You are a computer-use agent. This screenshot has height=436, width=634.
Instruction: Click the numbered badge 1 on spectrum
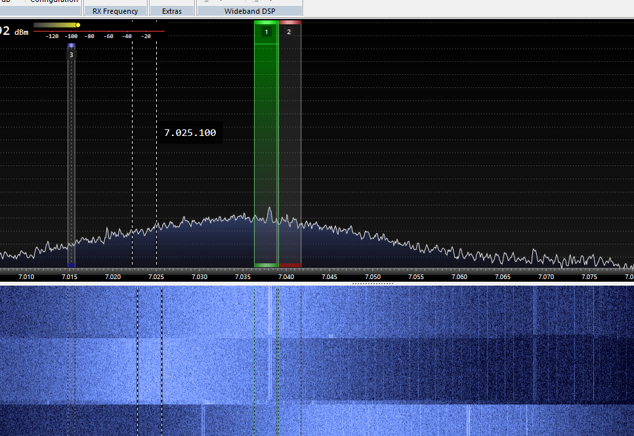[266, 32]
